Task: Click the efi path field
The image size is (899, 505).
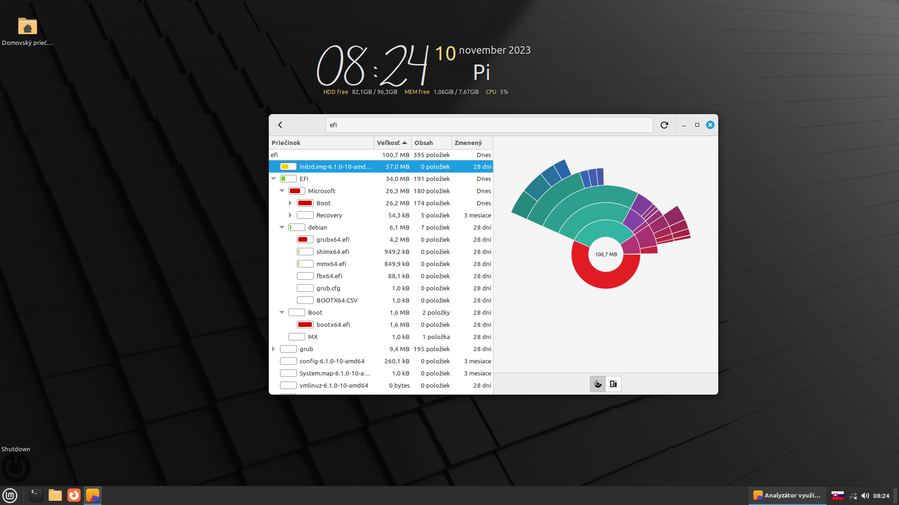Action: (488, 125)
